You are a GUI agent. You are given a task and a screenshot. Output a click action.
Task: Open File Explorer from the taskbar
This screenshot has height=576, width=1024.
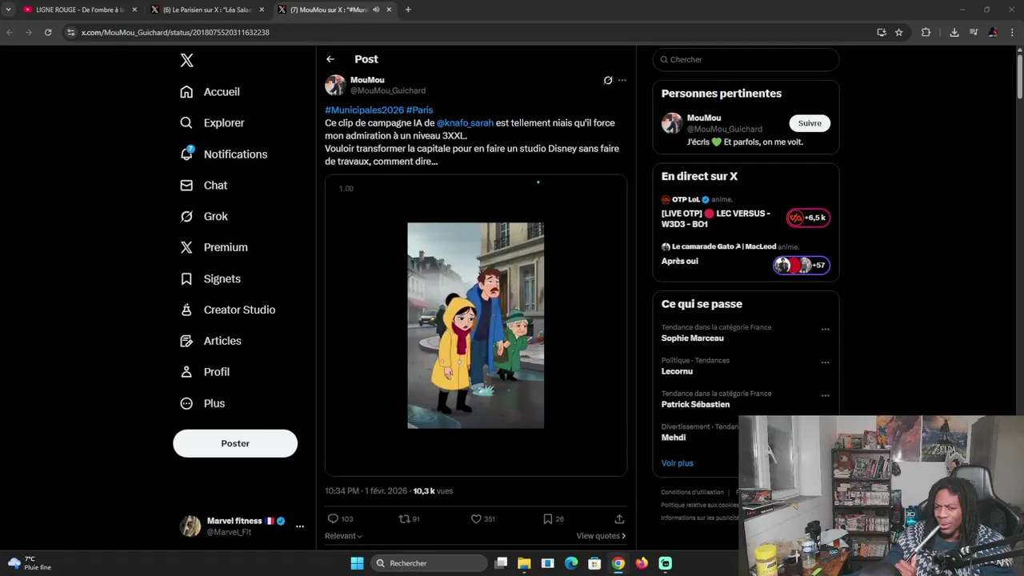[x=524, y=563]
